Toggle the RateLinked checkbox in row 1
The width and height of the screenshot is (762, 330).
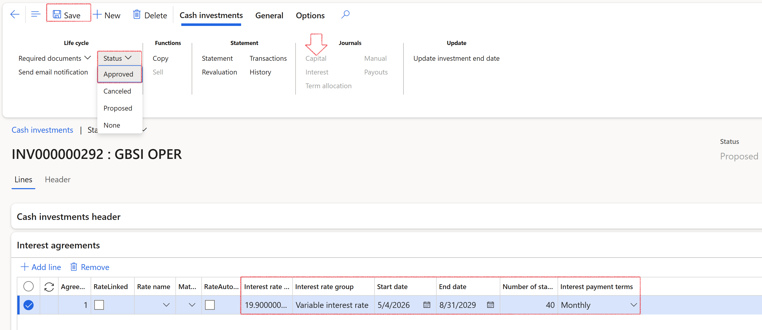(x=99, y=305)
